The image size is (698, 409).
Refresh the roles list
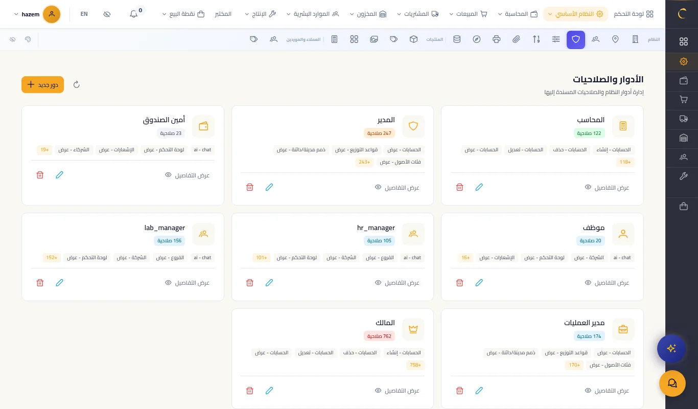coord(77,84)
